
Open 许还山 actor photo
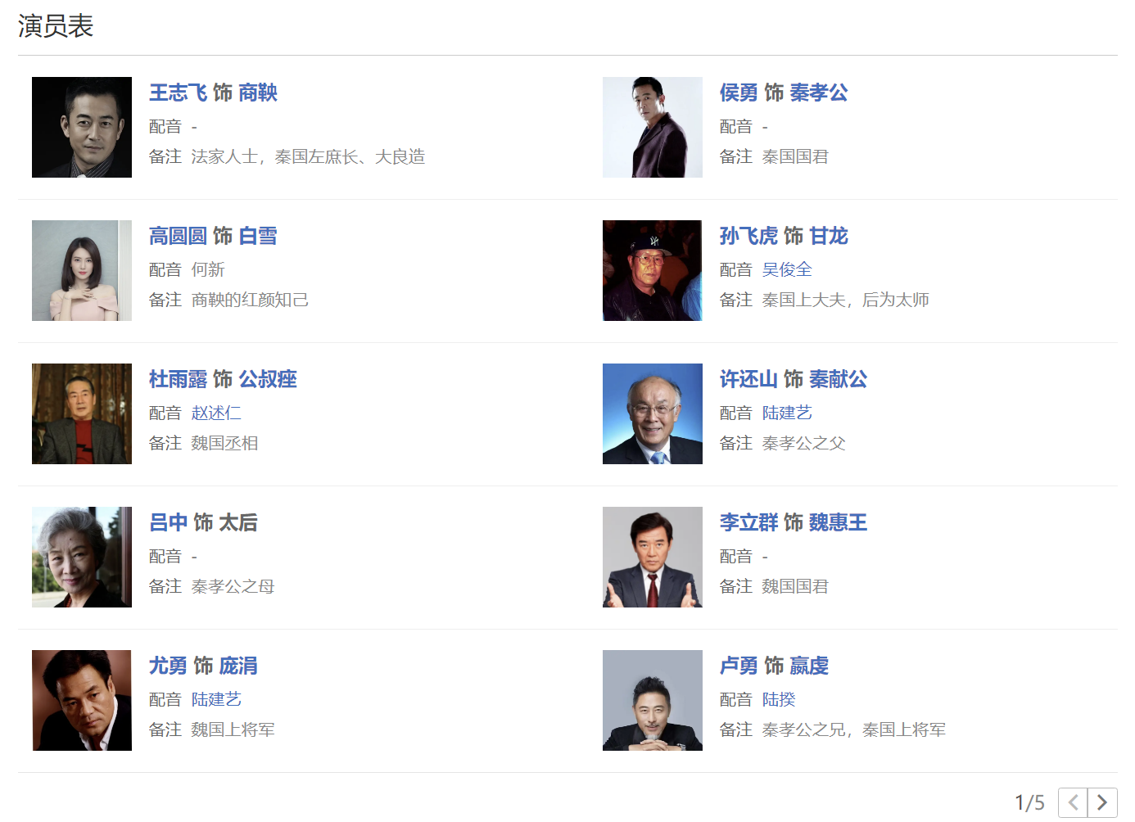point(653,414)
